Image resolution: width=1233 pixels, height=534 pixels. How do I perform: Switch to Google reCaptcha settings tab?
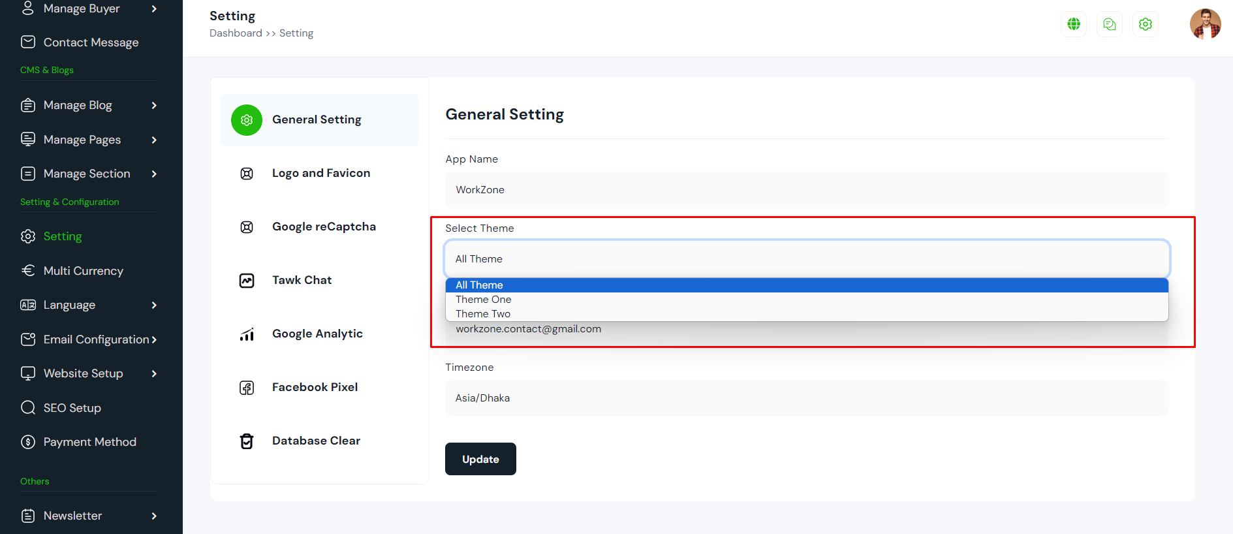324,227
